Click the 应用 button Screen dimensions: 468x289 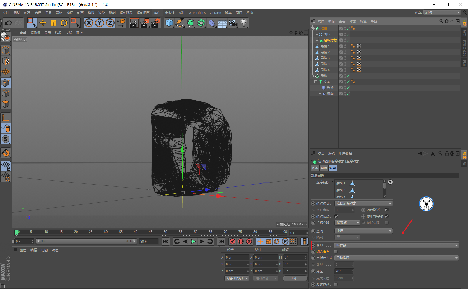point(295,278)
